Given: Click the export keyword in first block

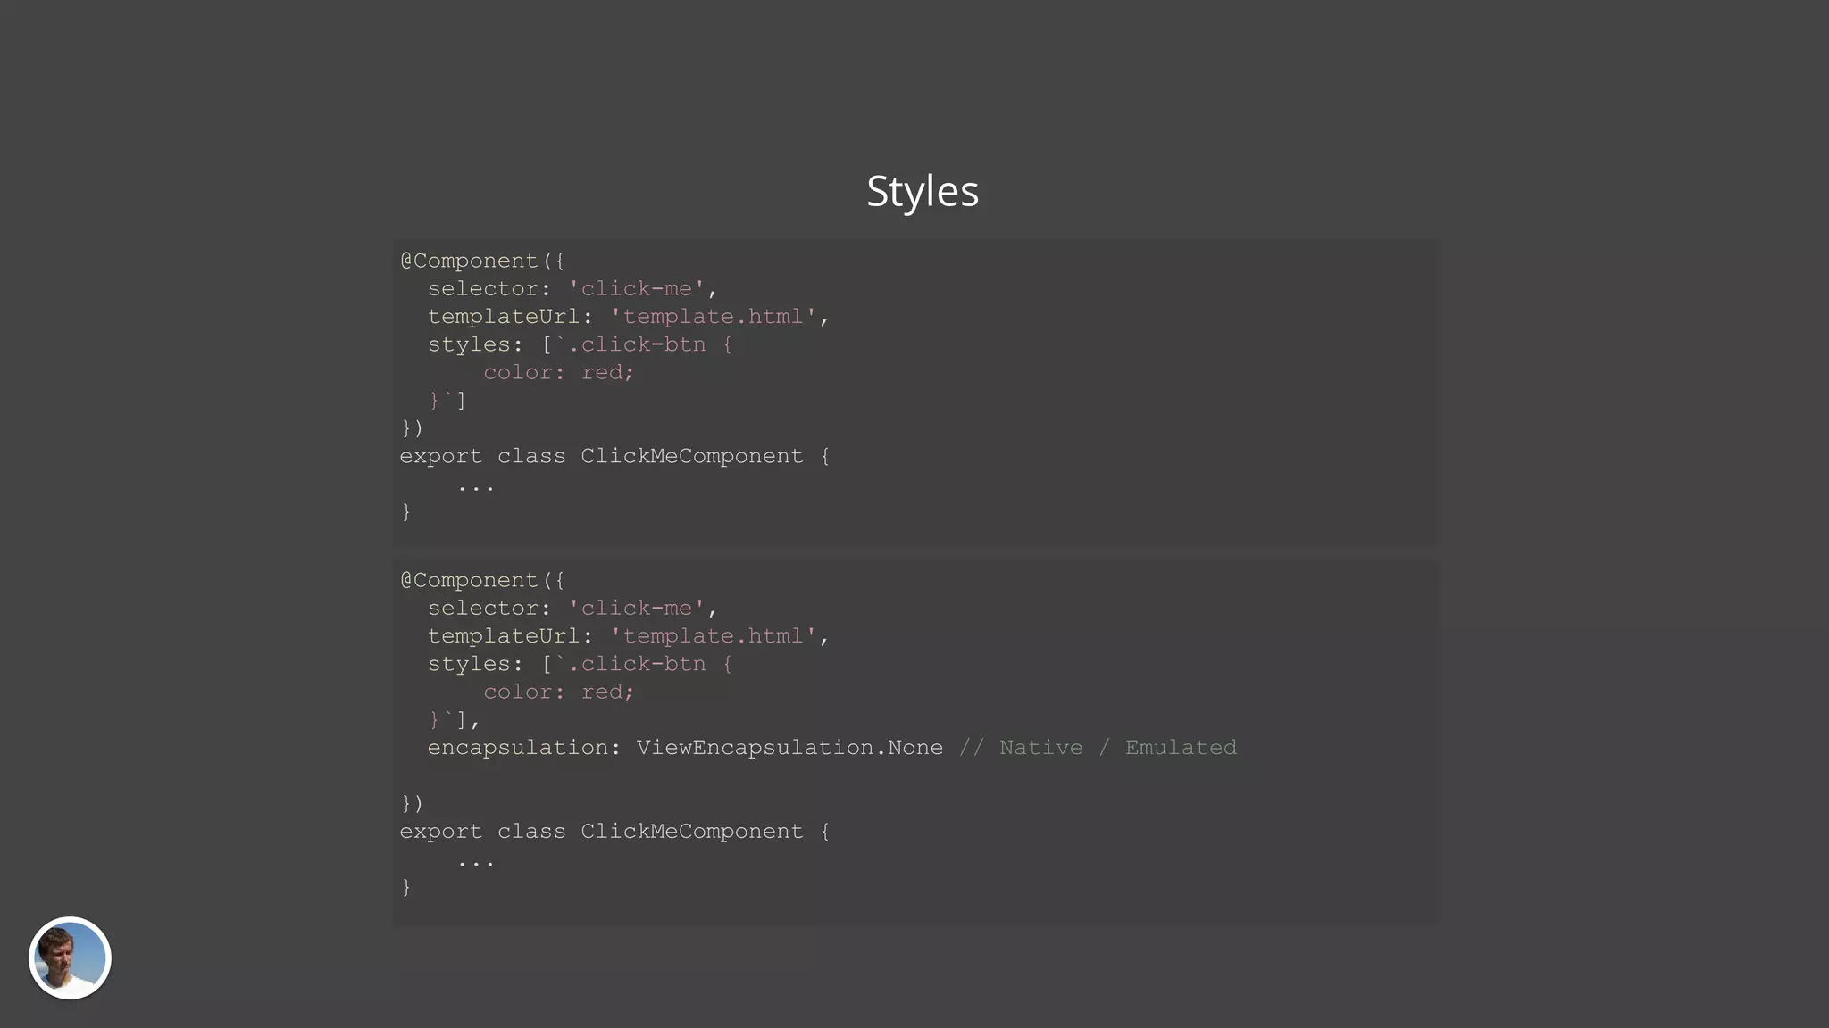Looking at the screenshot, I should [x=440, y=456].
